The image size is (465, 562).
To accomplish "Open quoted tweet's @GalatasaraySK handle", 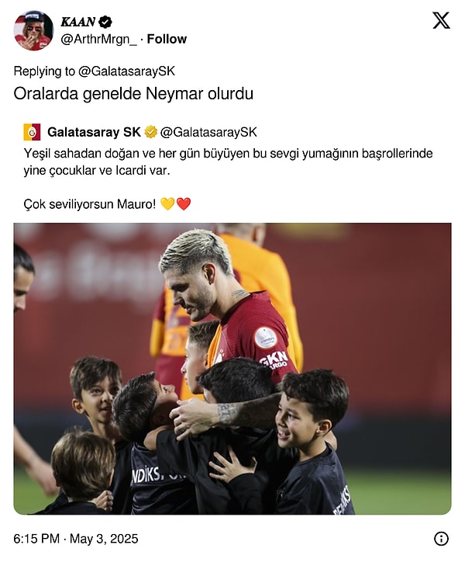I will (208, 132).
